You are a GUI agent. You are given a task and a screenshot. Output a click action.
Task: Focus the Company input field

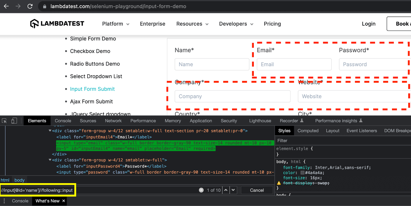[x=232, y=96]
